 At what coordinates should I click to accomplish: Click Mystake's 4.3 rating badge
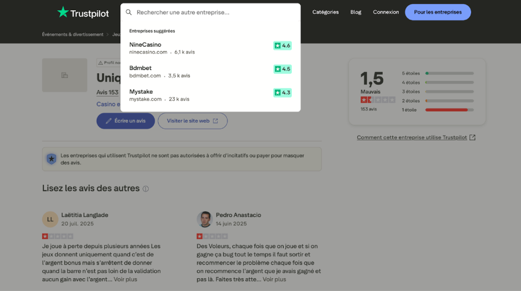coord(282,92)
